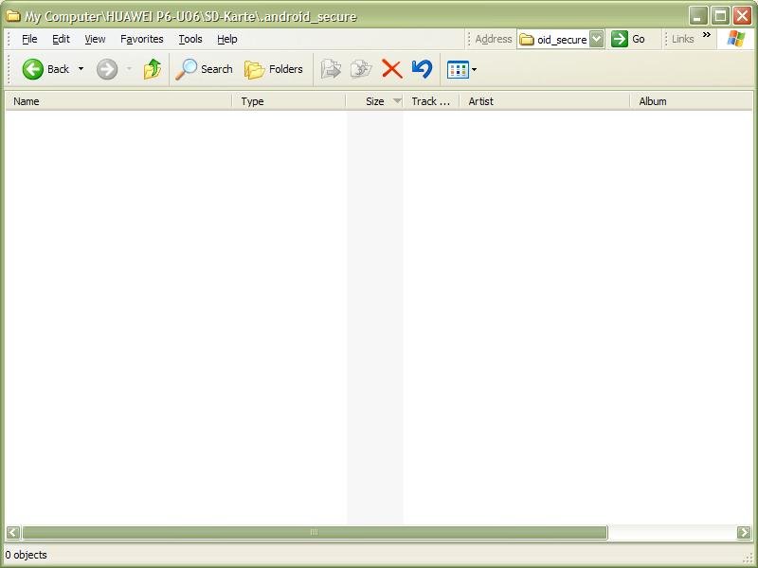This screenshot has height=568, width=758.
Task: Sort by the Album column header
Action: 692,101
